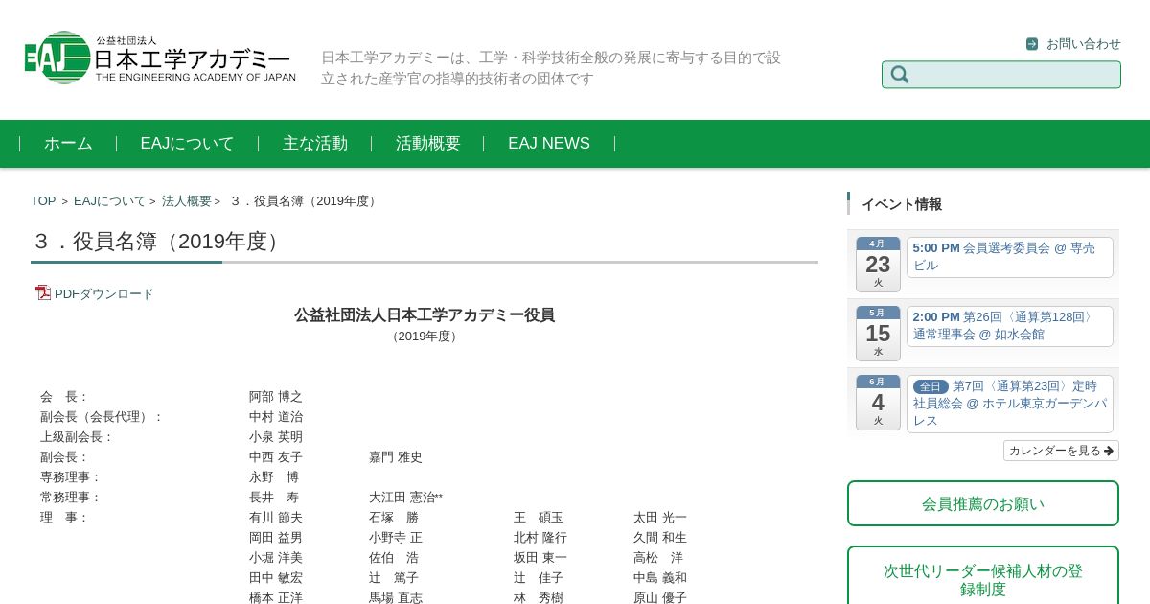This screenshot has height=604, width=1150.
Task: Click the name 石塚 勝
Action: click(x=394, y=518)
